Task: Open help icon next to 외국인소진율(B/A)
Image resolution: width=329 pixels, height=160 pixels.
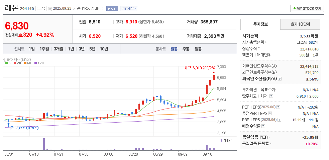Action: [280, 79]
